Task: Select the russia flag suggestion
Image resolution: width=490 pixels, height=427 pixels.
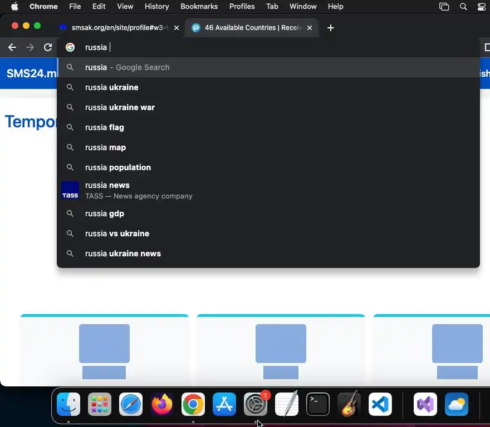Action: click(268, 127)
